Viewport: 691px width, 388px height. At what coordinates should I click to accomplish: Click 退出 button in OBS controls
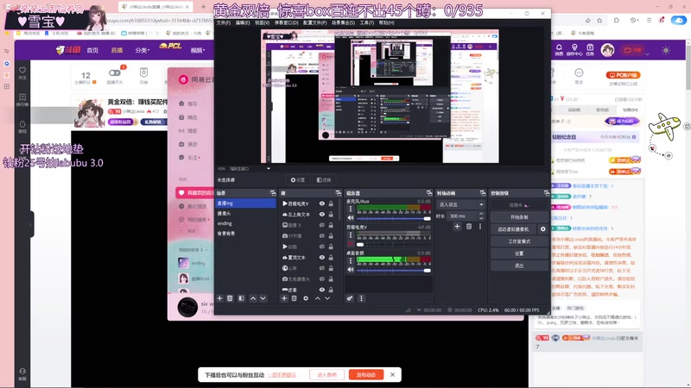point(519,266)
